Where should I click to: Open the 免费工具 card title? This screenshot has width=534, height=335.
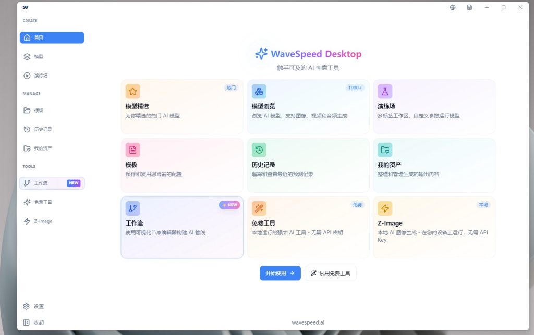pyautogui.click(x=263, y=223)
